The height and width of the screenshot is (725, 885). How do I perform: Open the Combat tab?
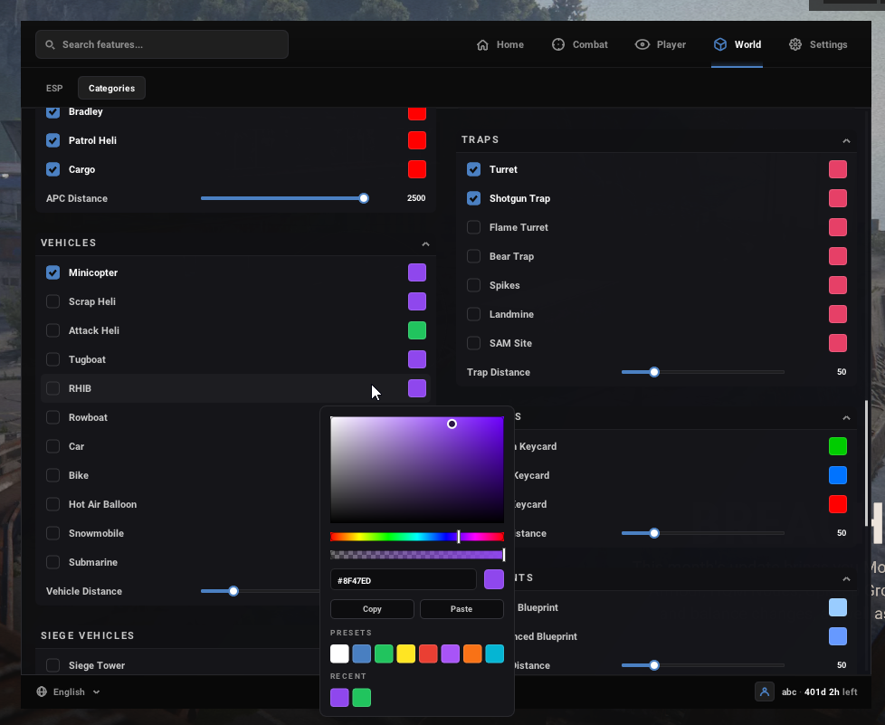580,44
